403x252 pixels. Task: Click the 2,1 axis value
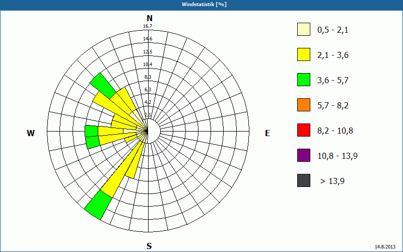[x=148, y=115]
